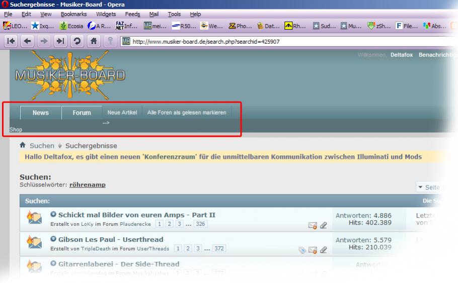Open the Rh... bookmark

(x=295, y=26)
